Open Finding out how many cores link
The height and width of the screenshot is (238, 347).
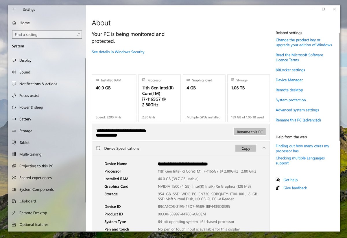pos(302,149)
